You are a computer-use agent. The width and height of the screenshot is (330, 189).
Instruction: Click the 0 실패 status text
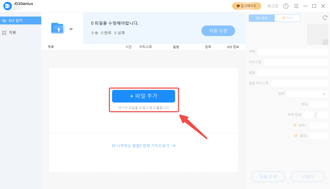(120, 33)
